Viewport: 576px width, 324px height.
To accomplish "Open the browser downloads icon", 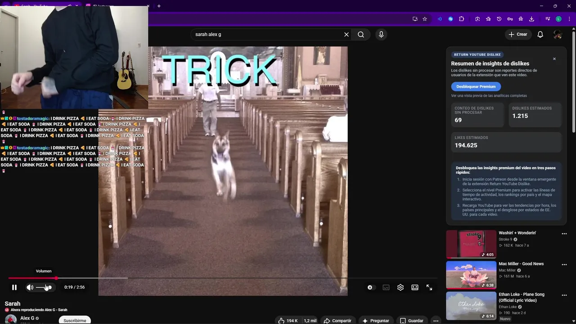I will [531, 19].
